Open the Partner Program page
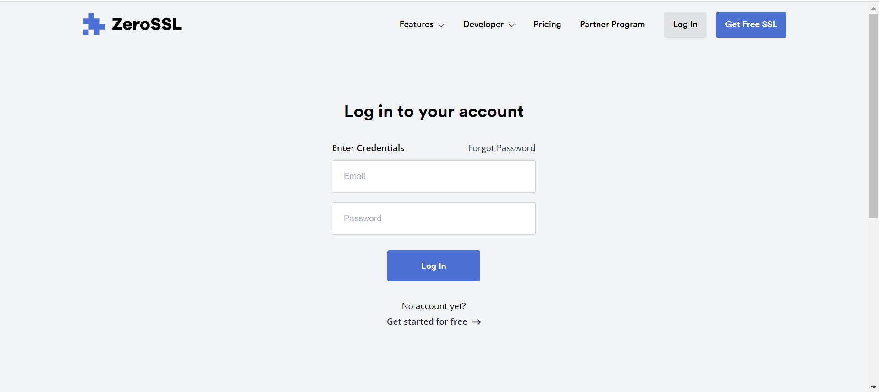This screenshot has width=879, height=392. point(612,24)
